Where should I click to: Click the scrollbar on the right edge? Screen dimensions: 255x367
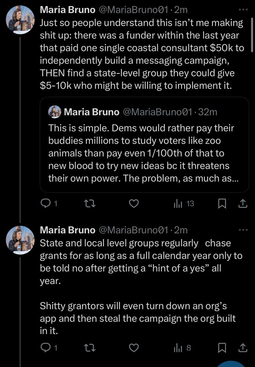(x=252, y=35)
